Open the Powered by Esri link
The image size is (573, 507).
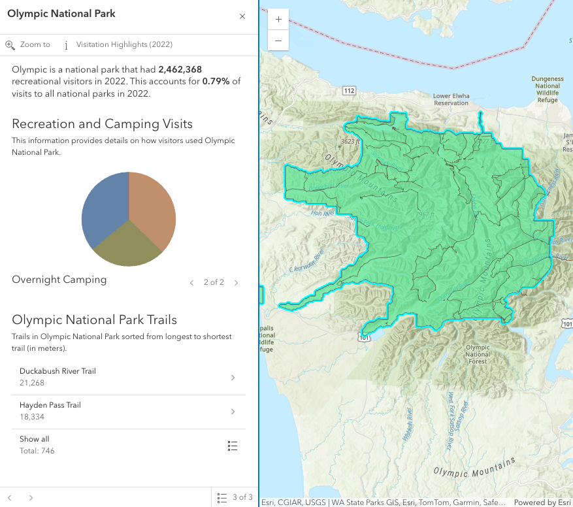pyautogui.click(x=542, y=502)
